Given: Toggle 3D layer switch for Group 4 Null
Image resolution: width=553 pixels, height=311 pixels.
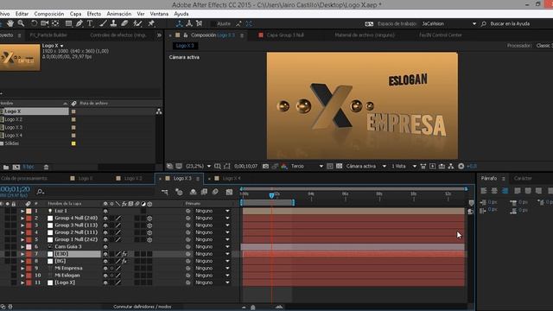Looking at the screenshot, I should [x=149, y=219].
